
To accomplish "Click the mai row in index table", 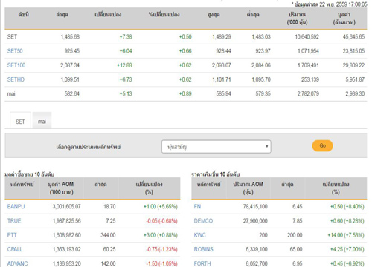I will pyautogui.click(x=186, y=93).
